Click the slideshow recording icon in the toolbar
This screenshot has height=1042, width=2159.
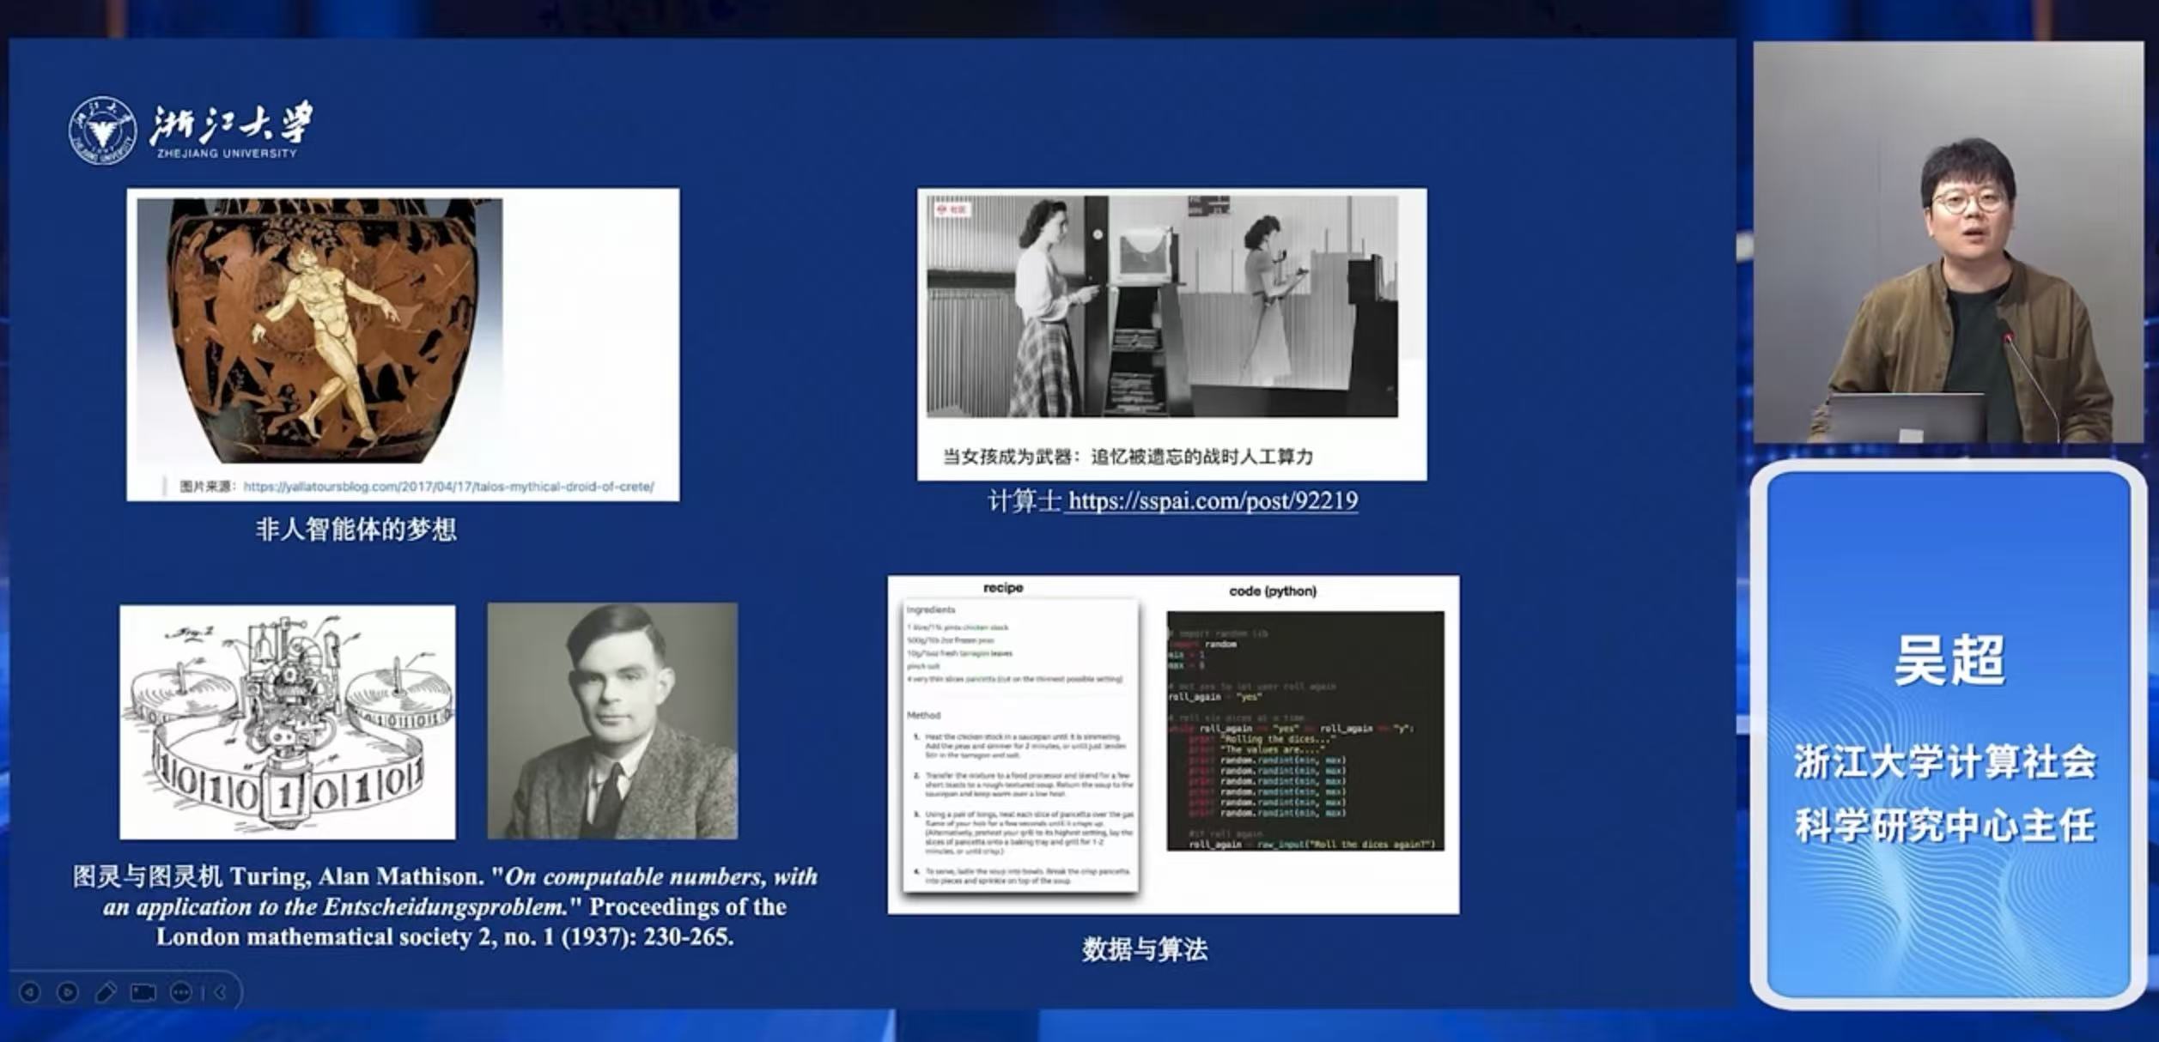point(142,992)
